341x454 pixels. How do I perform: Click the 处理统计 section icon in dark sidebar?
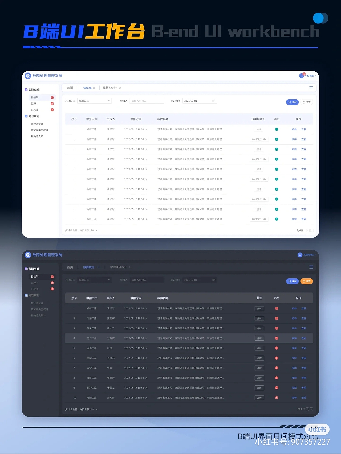26,295
